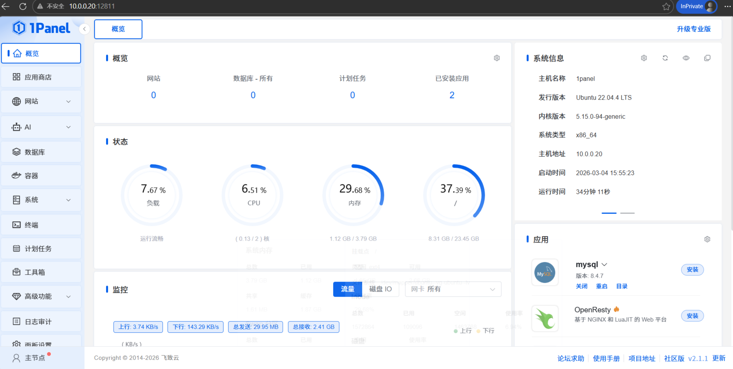The width and height of the screenshot is (733, 369).
Task: Open 应用商店 in the sidebar
Action: point(41,77)
